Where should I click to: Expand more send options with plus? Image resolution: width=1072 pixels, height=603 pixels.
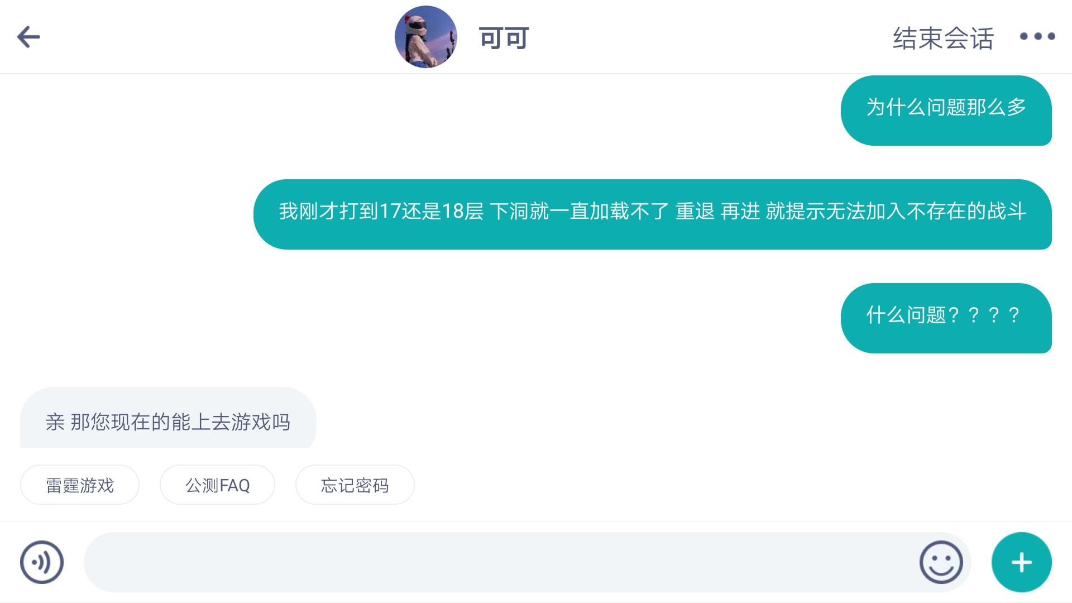coord(1021,562)
